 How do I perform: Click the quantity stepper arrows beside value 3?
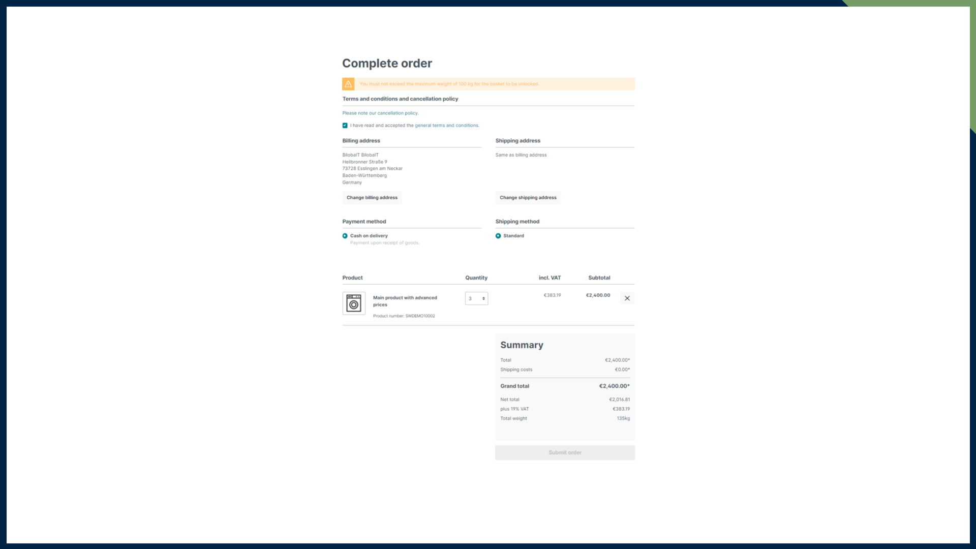pos(483,298)
